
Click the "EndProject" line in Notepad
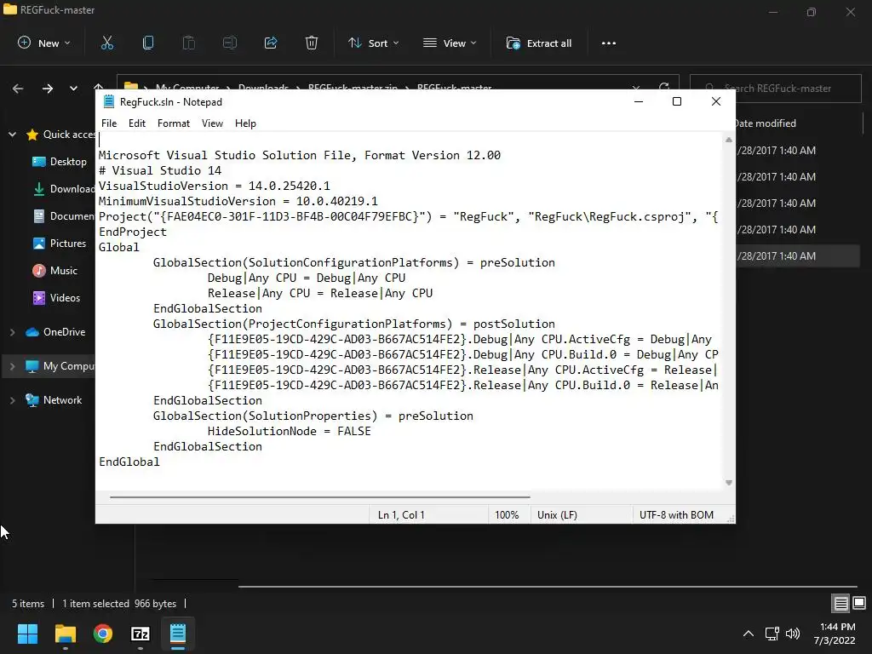132,232
